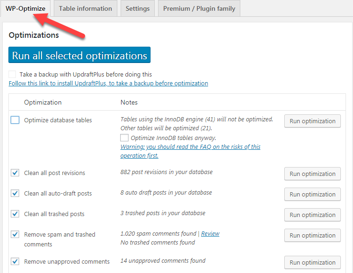Image resolution: width=353 pixels, height=273 pixels.
Task: Click Run all selected optimizations button
Action: click(79, 56)
